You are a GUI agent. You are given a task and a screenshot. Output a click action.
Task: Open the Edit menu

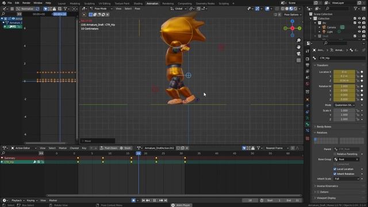pyautogui.click(x=17, y=3)
